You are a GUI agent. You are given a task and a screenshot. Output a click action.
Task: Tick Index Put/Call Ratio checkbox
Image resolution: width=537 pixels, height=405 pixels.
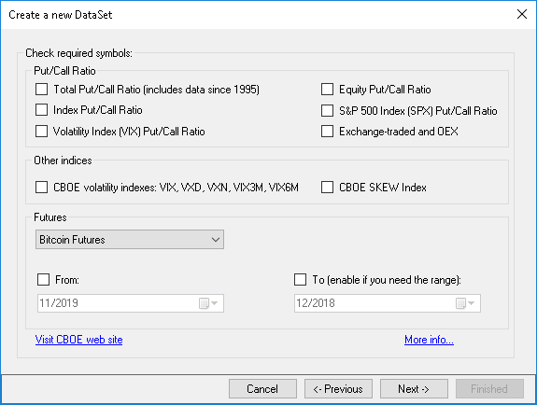42,110
